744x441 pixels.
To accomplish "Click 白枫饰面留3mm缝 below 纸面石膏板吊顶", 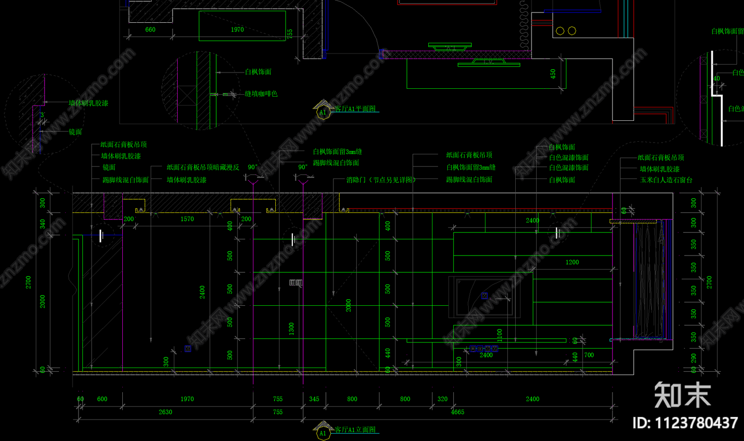I will pyautogui.click(x=471, y=167).
